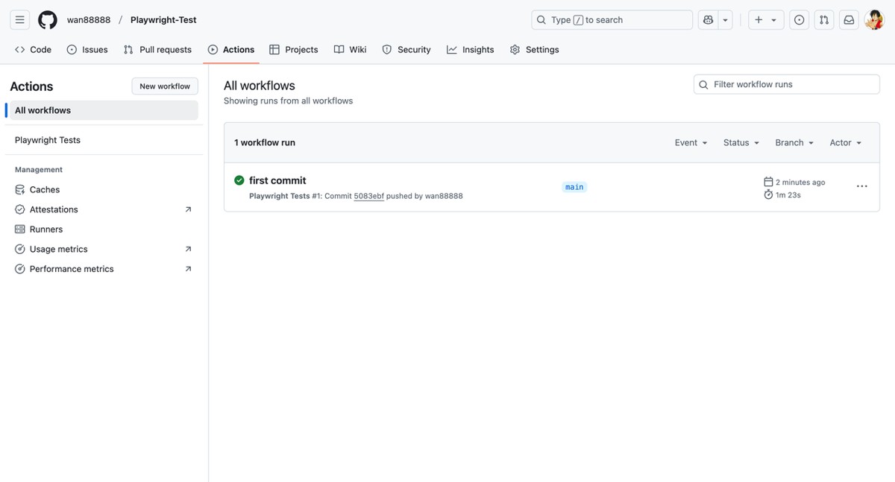Open the hamburger navigation menu

20,20
